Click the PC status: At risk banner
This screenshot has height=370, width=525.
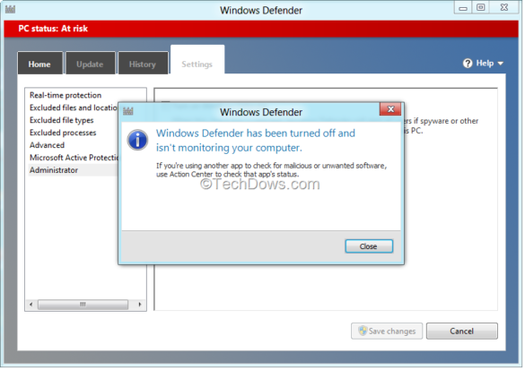tap(262, 29)
